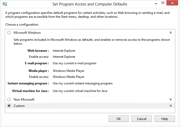
Task: Click the Web browser row label
Action: tap(38, 51)
